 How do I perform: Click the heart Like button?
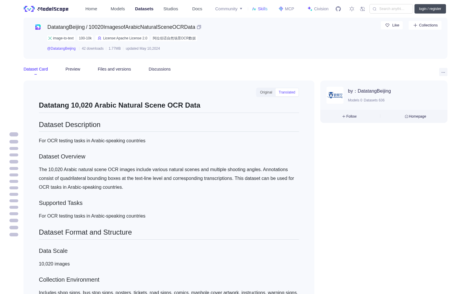[392, 25]
